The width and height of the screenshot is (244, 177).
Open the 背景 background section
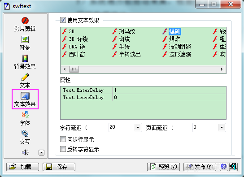(25, 43)
